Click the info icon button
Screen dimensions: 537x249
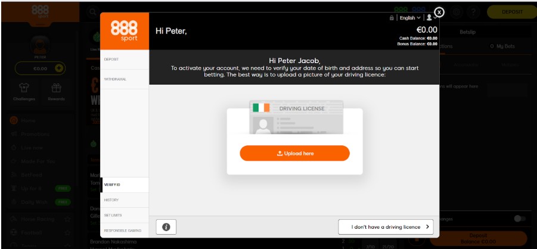pyautogui.click(x=166, y=227)
